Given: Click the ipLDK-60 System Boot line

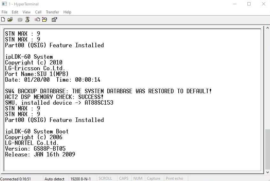Looking at the screenshot, I should 37,132.
